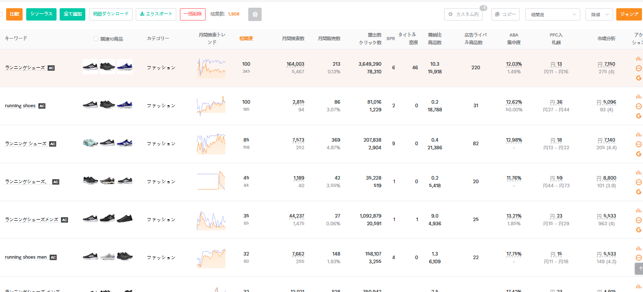The image size is (643, 292).
Task: Open the ランニングシューズメンズ keyword link
Action: 32,220
